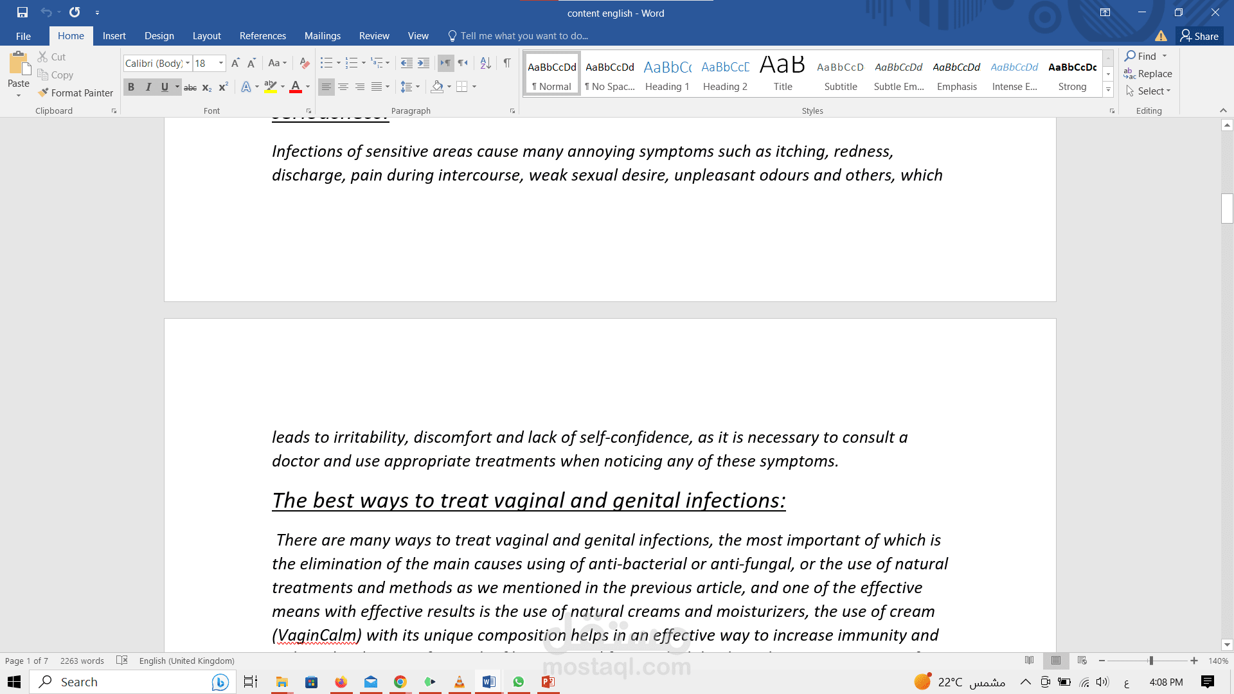1234x694 pixels.
Task: Click the vertical scrollbar thumb
Action: pyautogui.click(x=1227, y=208)
